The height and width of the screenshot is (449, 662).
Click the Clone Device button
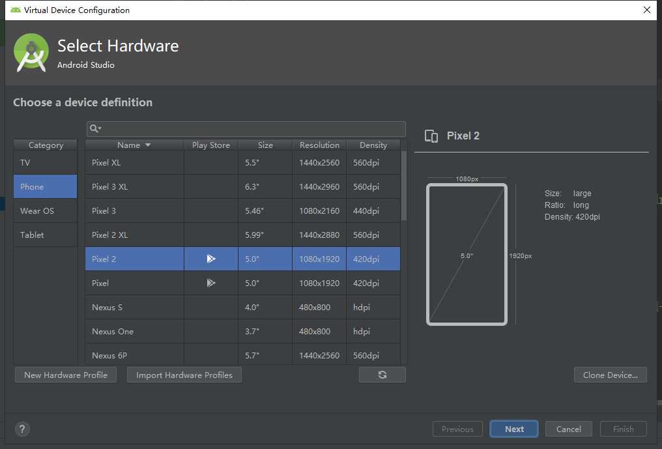610,375
